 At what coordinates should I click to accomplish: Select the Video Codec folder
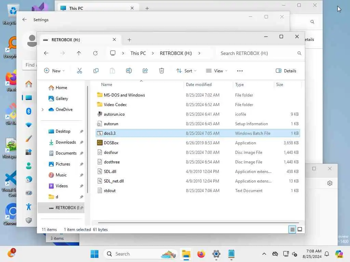(x=198, y=105)
